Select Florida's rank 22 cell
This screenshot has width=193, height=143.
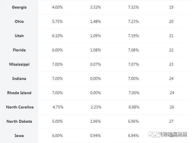(171, 50)
